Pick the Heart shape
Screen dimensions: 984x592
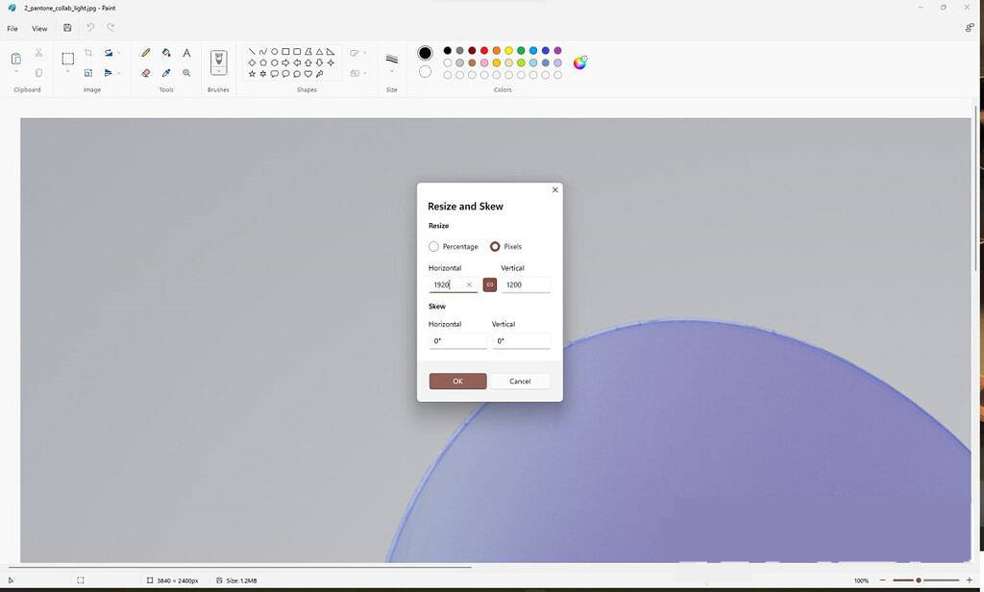click(x=308, y=74)
